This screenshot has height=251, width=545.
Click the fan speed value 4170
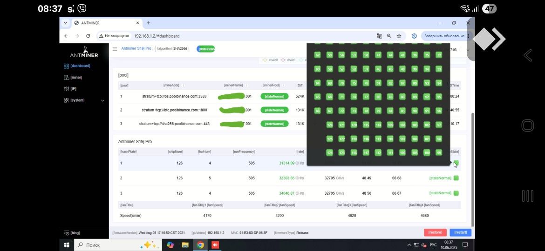click(207, 216)
